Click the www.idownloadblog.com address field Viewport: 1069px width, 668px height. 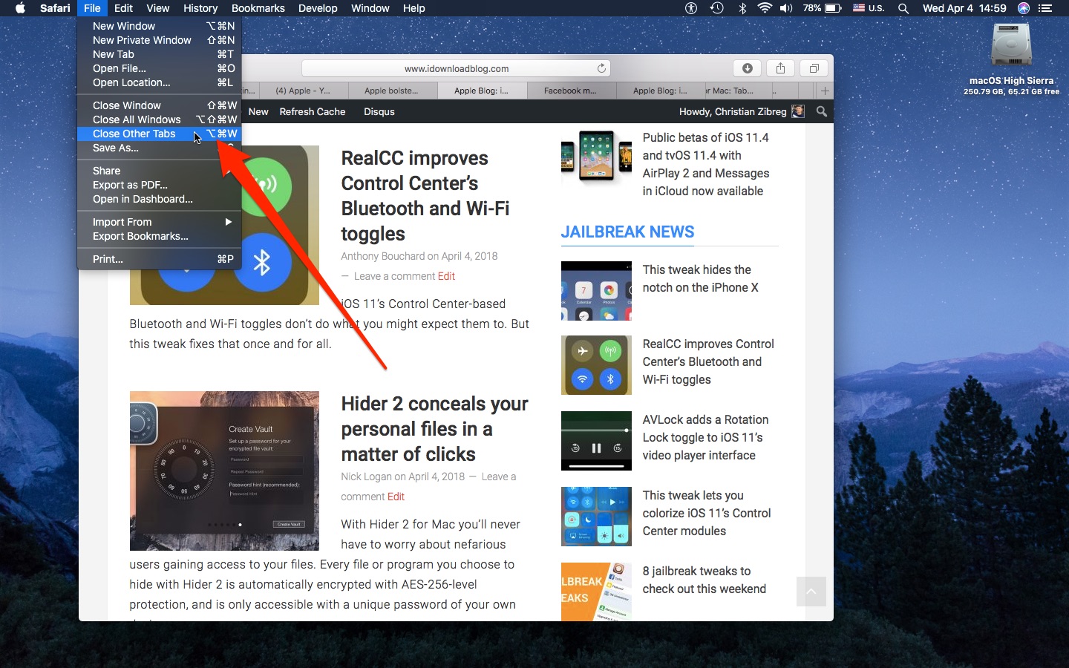[x=457, y=68]
